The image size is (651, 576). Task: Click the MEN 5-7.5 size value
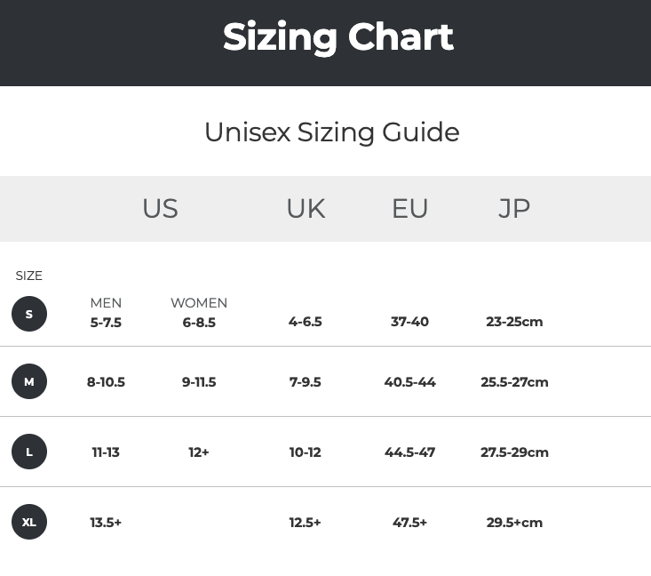[x=106, y=322]
